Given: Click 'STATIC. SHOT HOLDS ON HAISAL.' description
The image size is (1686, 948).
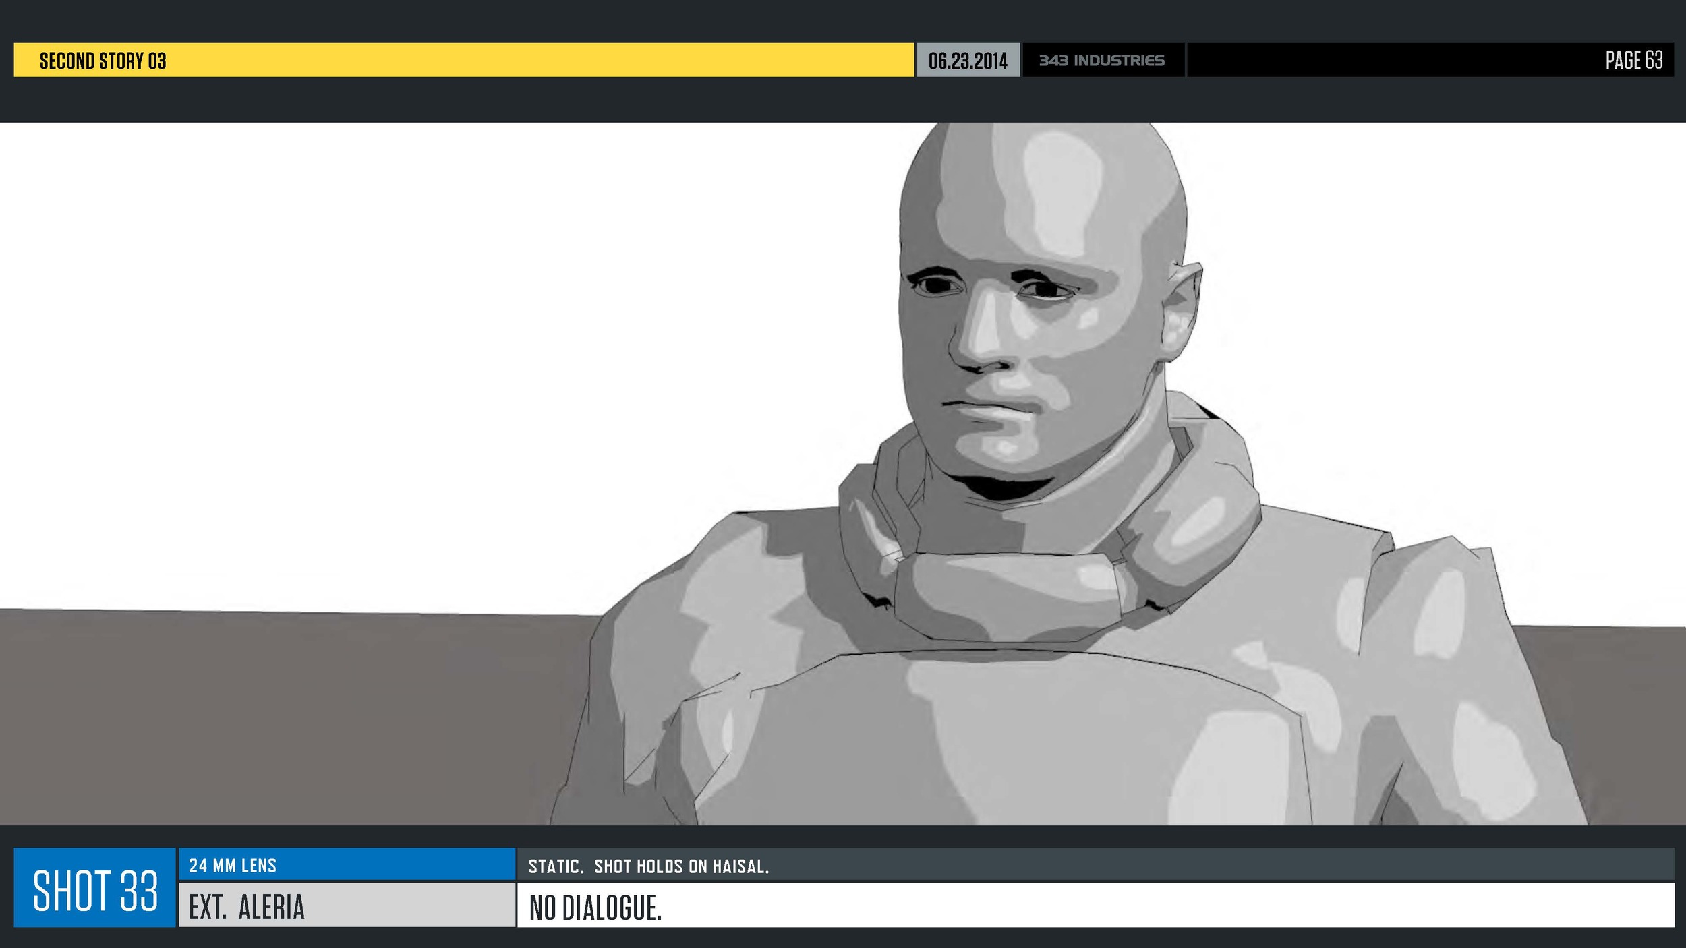Looking at the screenshot, I should click(649, 866).
